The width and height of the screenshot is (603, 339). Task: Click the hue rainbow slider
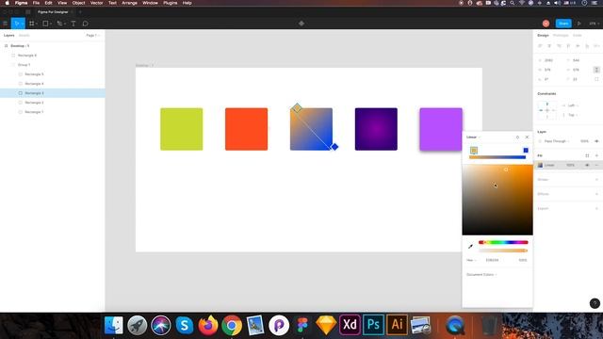pyautogui.click(x=503, y=242)
